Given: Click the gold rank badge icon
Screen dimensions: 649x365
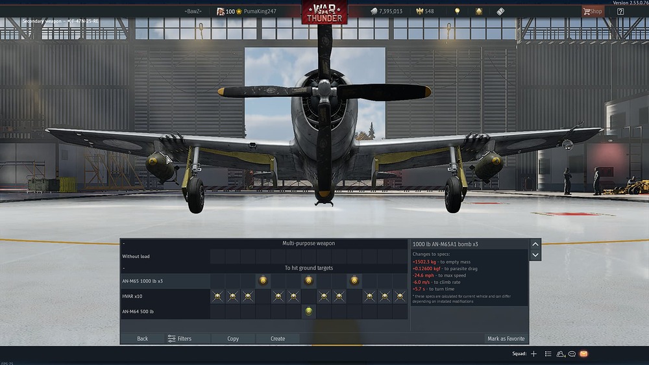Looking at the screenshot, I should pos(479,11).
